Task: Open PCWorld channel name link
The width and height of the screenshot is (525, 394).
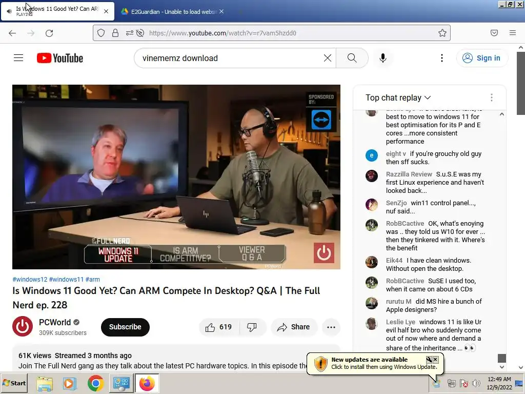Action: 54,322
